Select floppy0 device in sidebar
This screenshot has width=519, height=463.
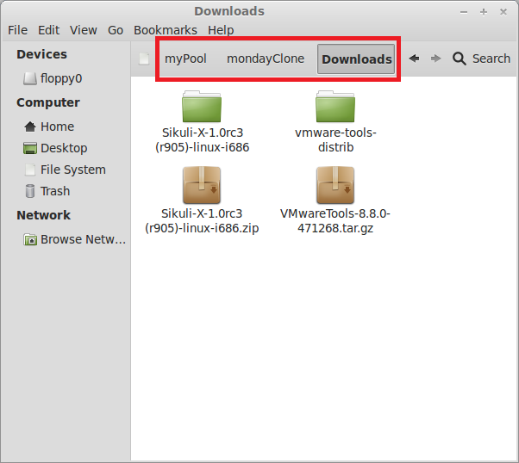(53, 78)
